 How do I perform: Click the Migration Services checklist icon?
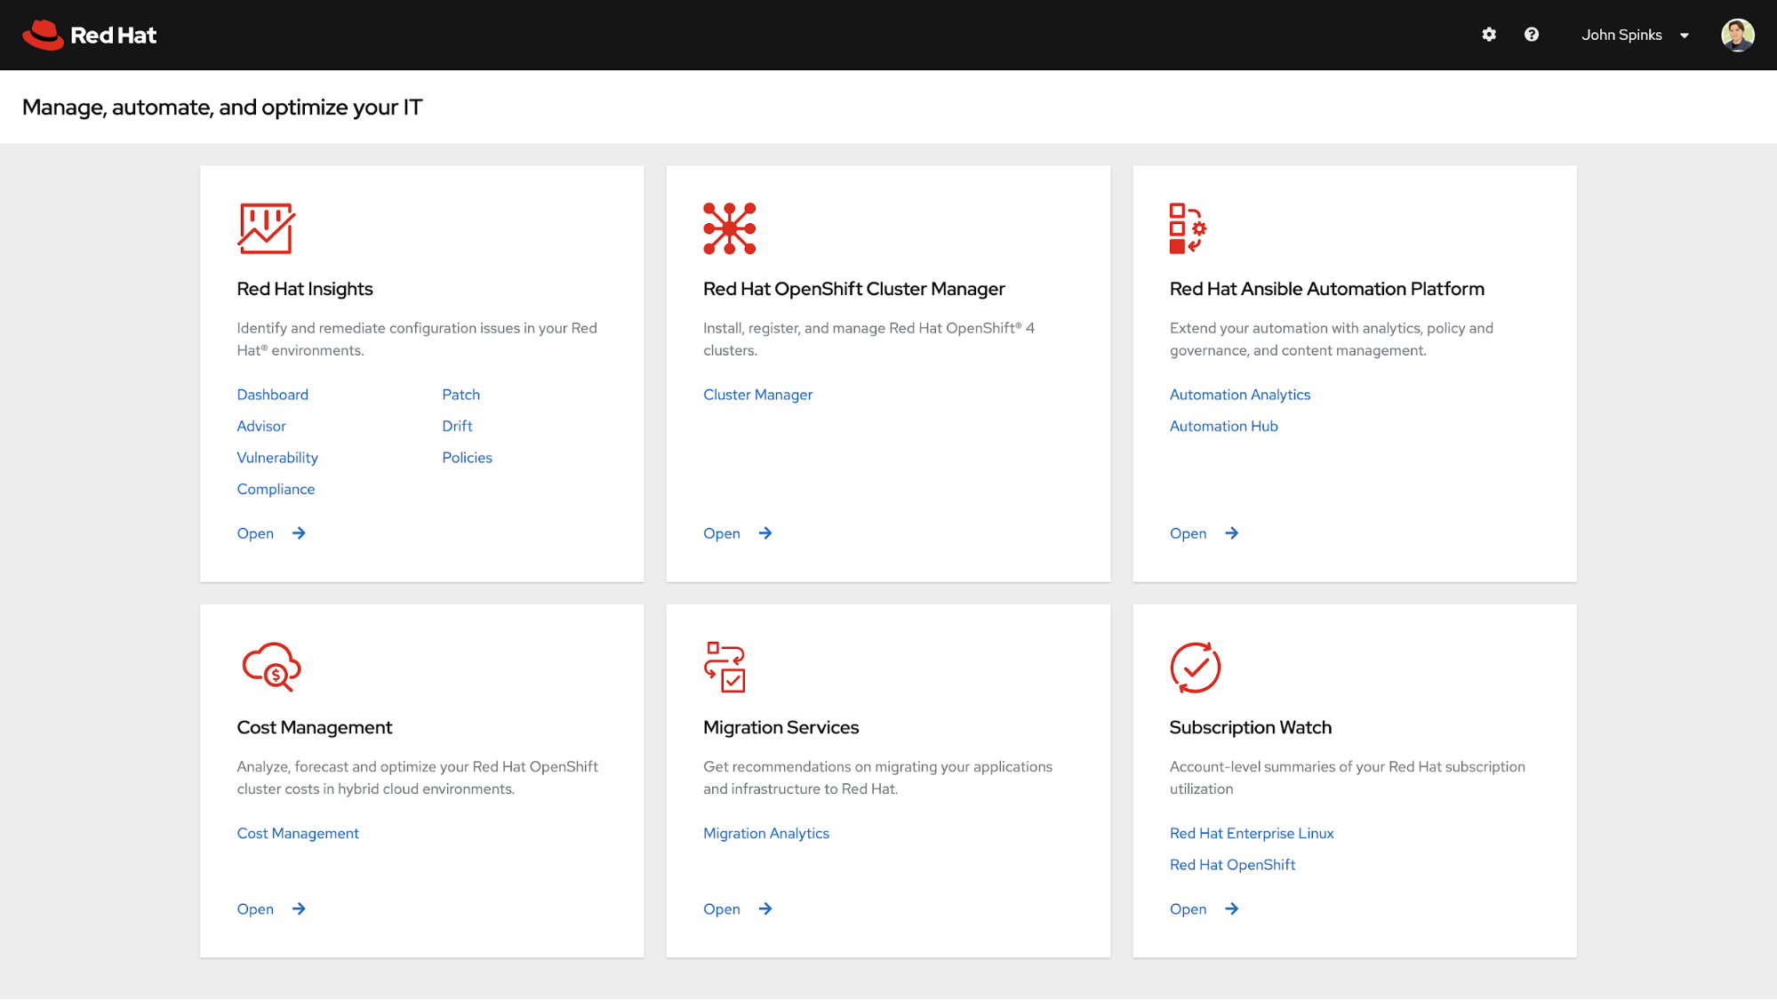tap(724, 667)
